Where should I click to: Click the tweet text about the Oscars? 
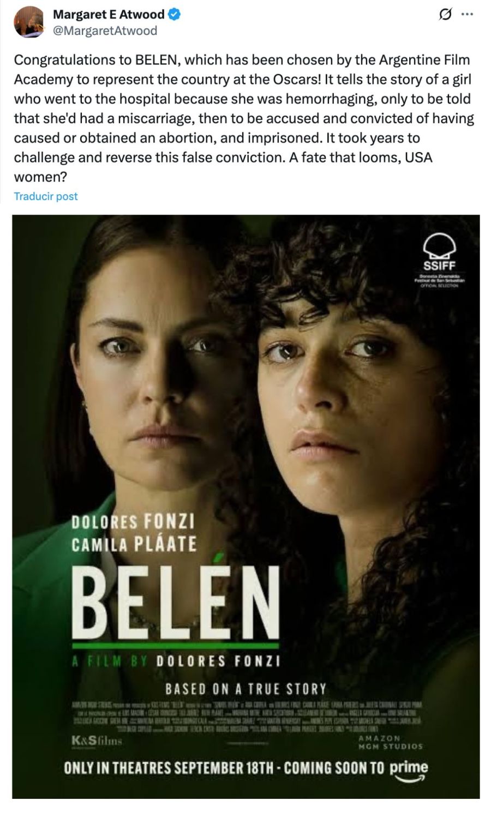(x=244, y=118)
